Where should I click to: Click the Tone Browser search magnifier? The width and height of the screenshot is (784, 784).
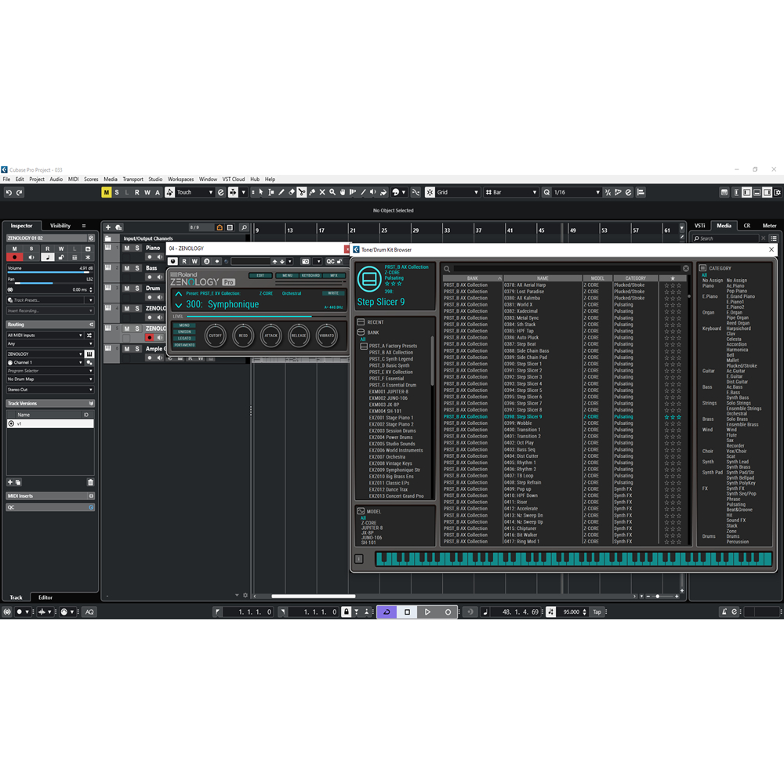pos(447,269)
